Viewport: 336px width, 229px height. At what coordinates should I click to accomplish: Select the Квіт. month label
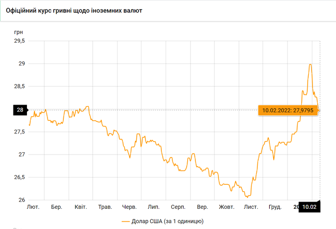[81, 207]
